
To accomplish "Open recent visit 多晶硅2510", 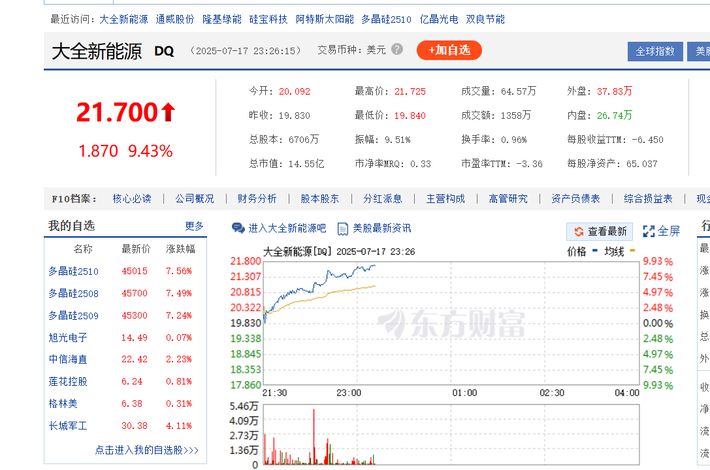I will [386, 20].
